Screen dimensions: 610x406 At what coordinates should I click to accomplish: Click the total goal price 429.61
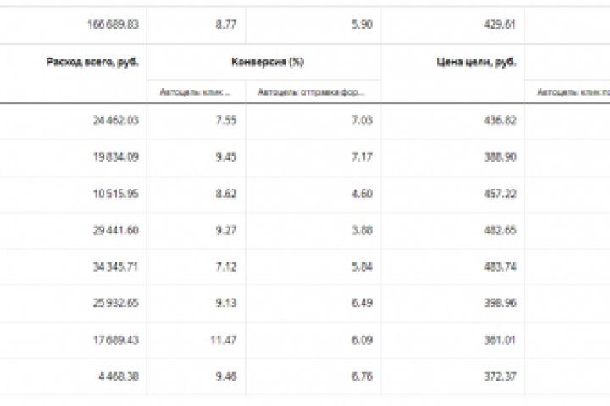click(500, 25)
